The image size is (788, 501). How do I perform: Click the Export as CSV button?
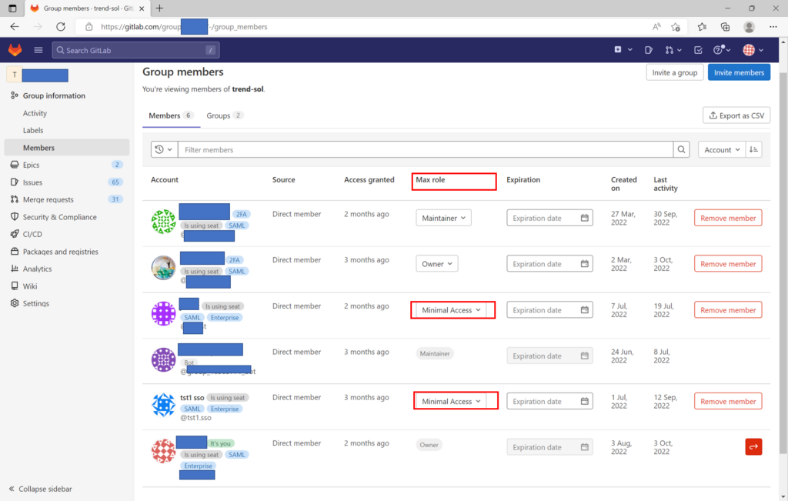point(736,115)
